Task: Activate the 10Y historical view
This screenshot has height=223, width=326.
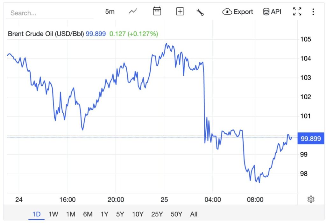Action: (137, 214)
